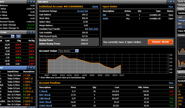Restore the Balance panel window icon

point(170,2)
